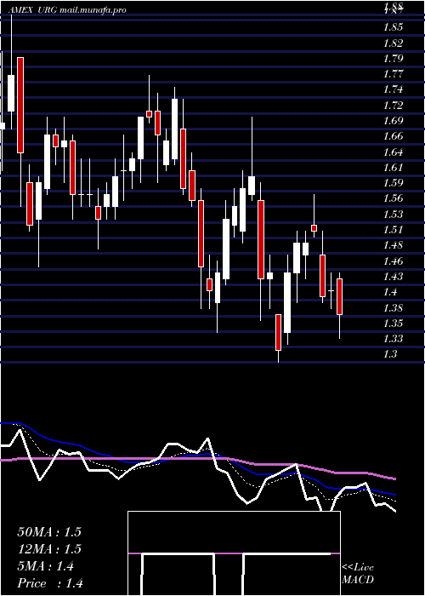
Task: Click the 1.72 price axis label
Action: coord(393,105)
